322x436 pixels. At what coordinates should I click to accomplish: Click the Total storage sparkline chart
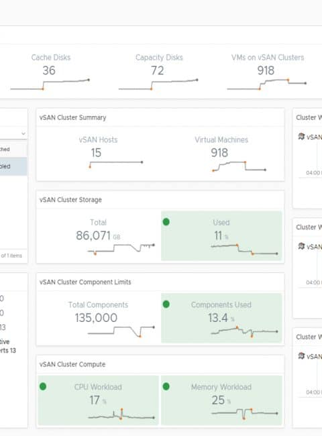(x=121, y=248)
